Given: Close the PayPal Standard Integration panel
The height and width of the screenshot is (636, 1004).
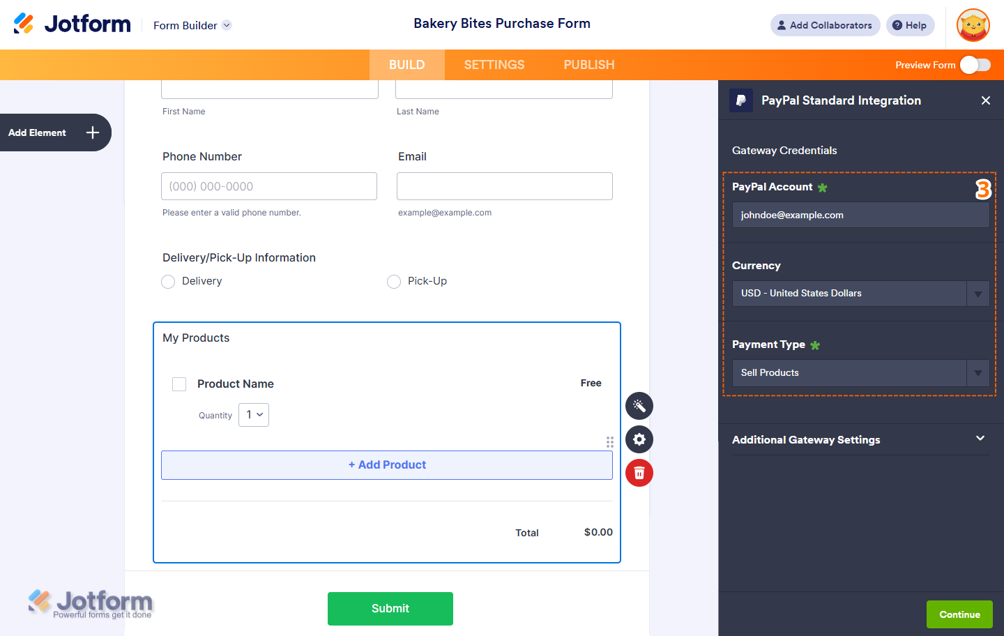Looking at the screenshot, I should (985, 100).
